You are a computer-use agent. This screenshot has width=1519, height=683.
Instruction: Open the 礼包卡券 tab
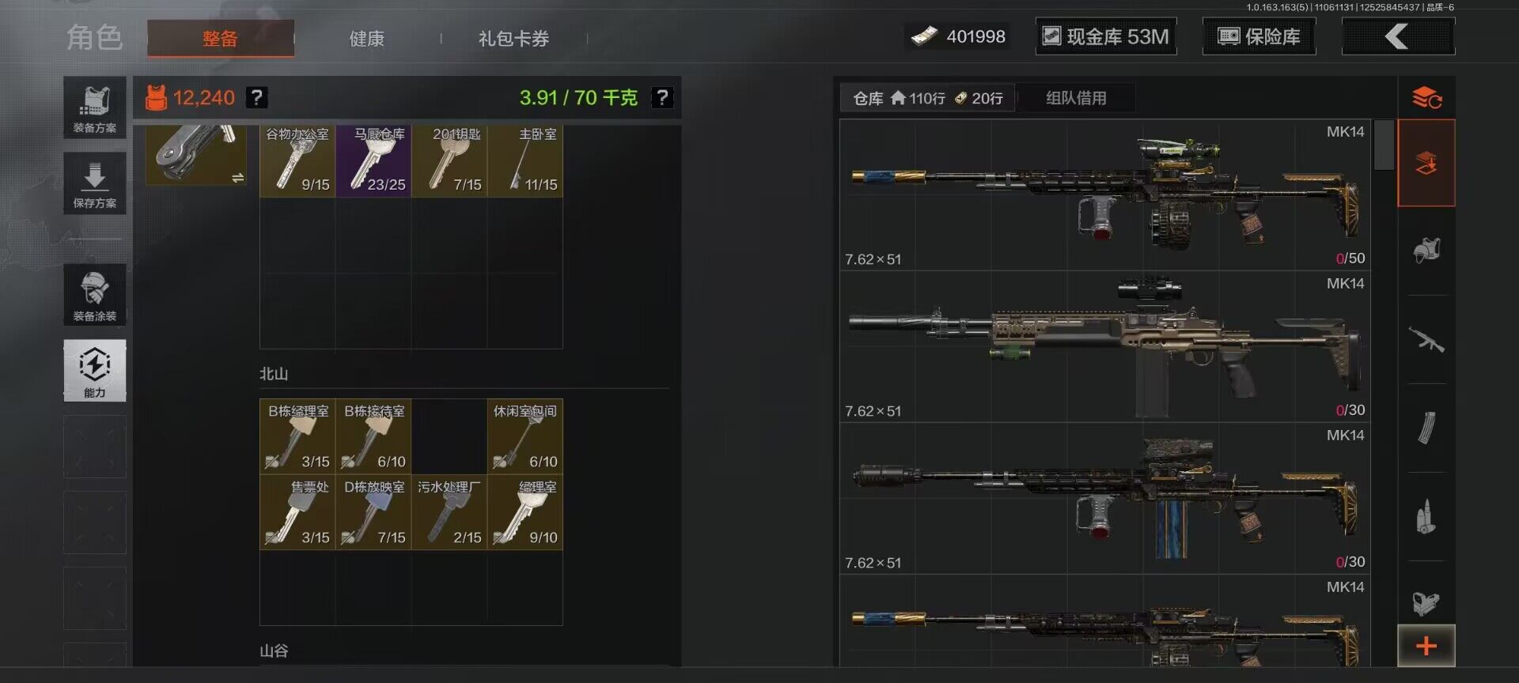tap(513, 39)
